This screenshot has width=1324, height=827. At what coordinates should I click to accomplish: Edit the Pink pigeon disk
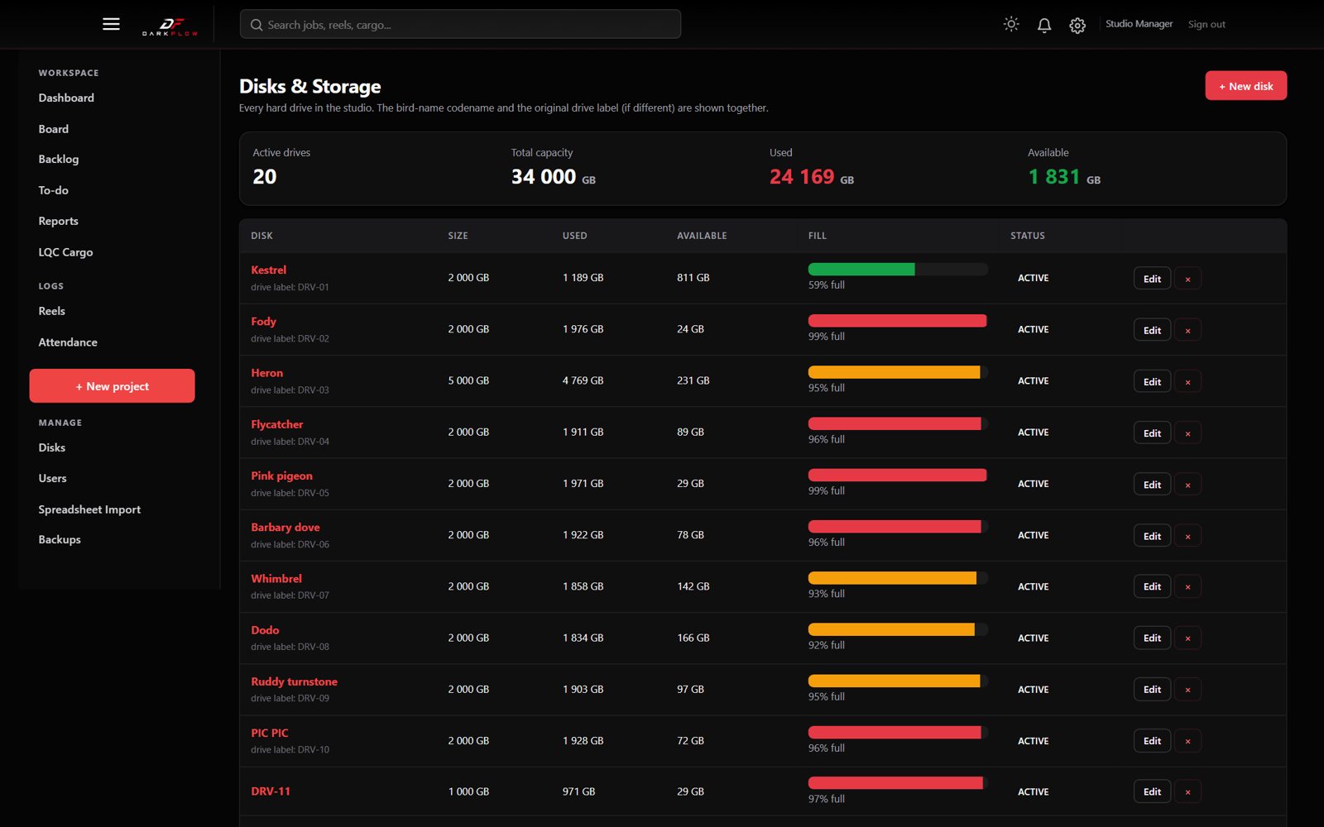[1152, 484]
